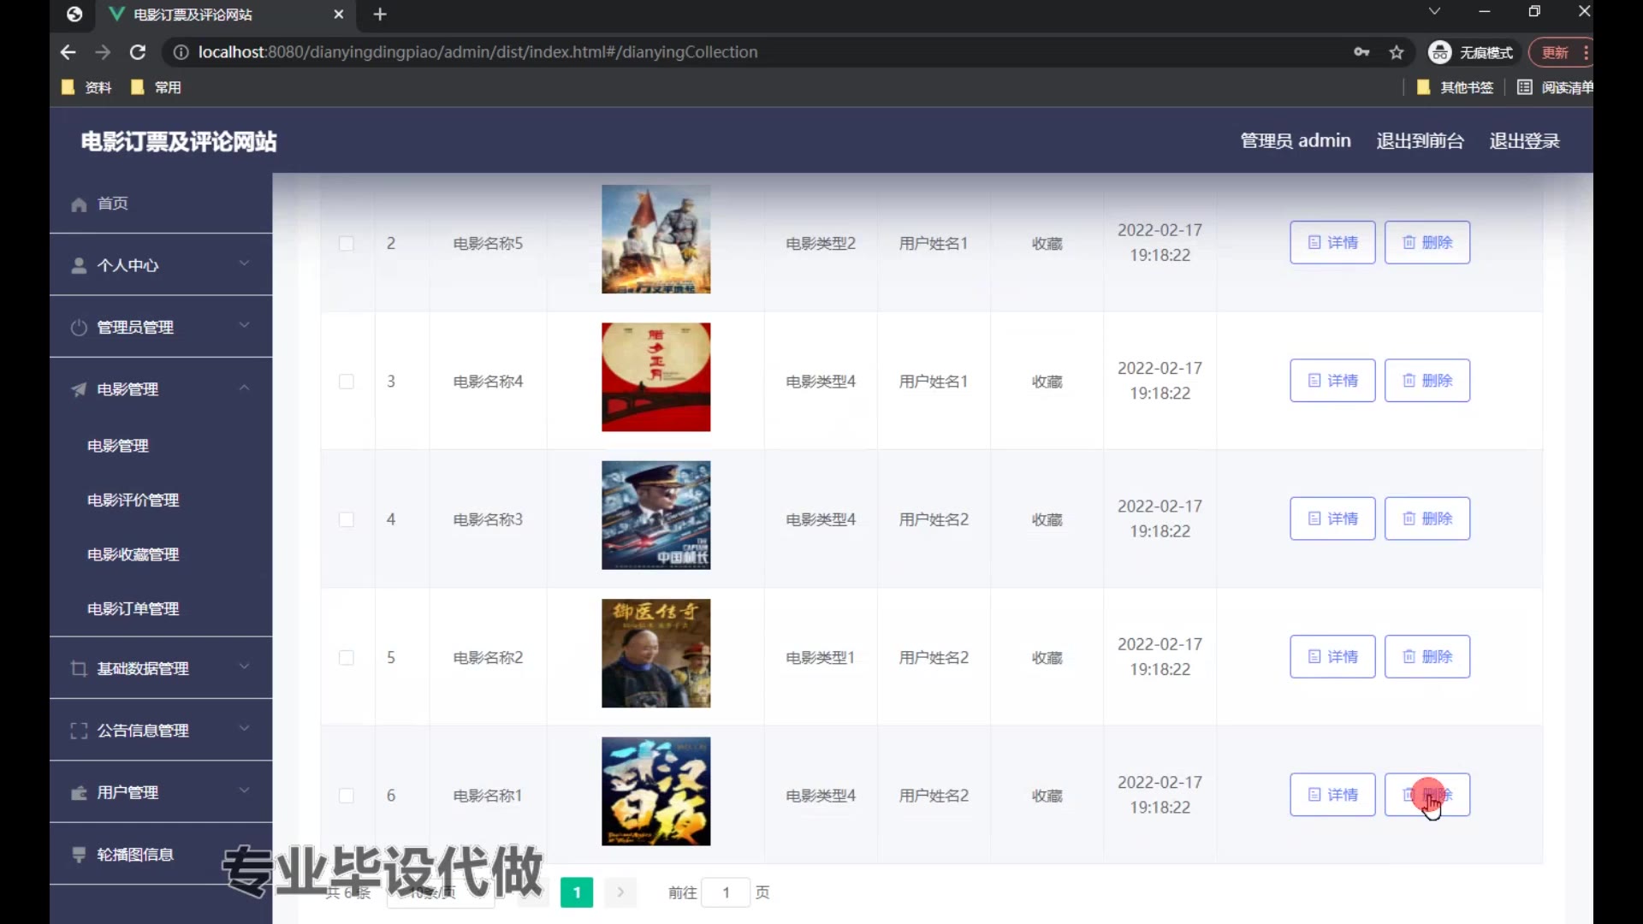Open the 阅读清单 reading list
The image size is (1643, 924).
1555,87
